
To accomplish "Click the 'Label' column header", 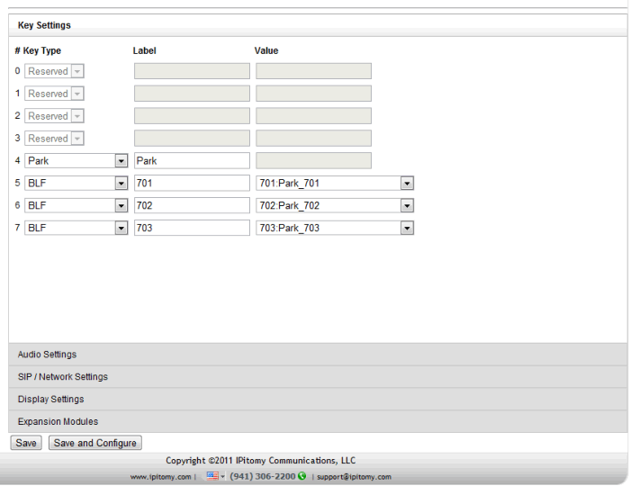I will [x=145, y=50].
